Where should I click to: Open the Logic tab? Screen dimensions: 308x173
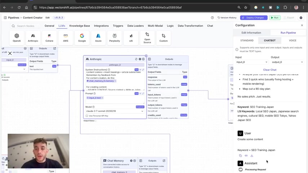click(170, 26)
